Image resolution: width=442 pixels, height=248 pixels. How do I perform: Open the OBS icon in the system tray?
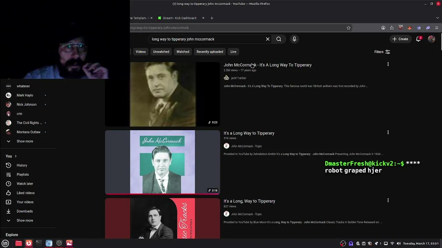pyautogui.click(x=343, y=244)
